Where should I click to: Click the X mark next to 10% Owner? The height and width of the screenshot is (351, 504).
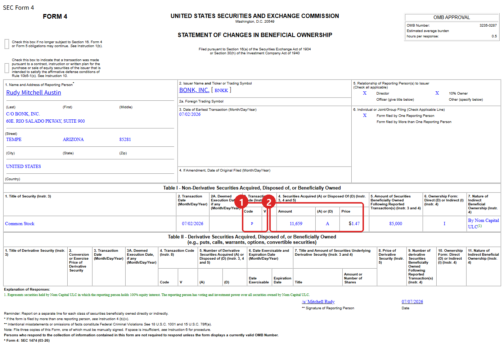coord(437,93)
